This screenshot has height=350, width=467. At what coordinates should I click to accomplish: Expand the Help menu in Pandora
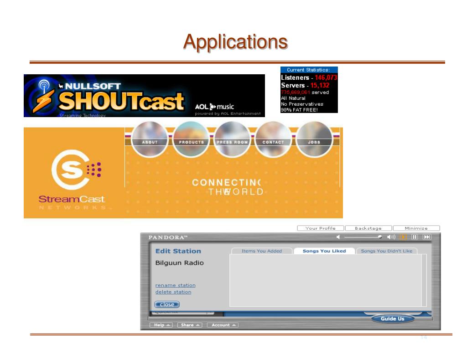(161, 325)
